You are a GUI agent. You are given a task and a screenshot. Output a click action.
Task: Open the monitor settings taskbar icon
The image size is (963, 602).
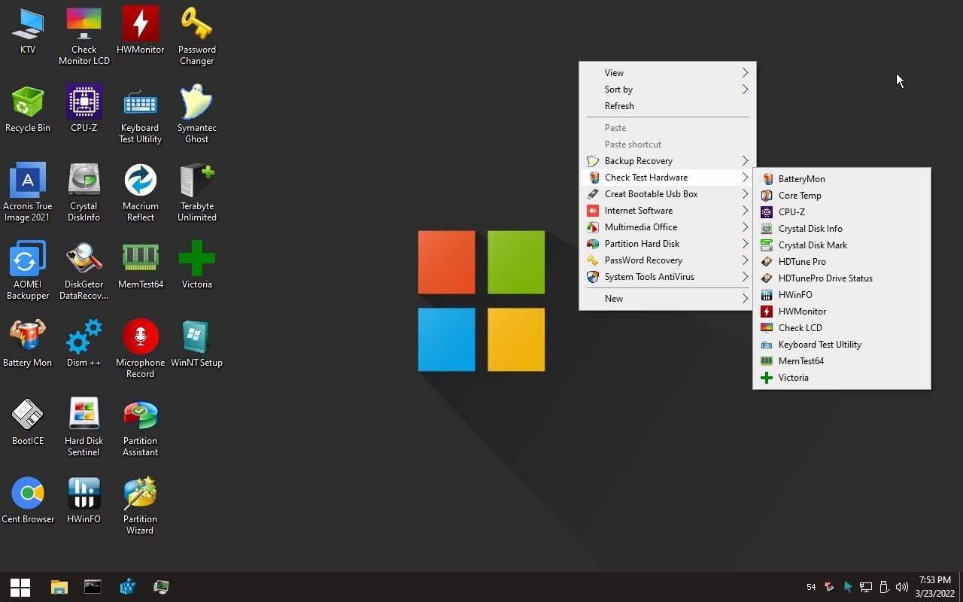[161, 587]
